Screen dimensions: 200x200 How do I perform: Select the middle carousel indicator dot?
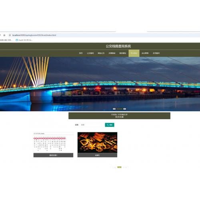coord(119,109)
